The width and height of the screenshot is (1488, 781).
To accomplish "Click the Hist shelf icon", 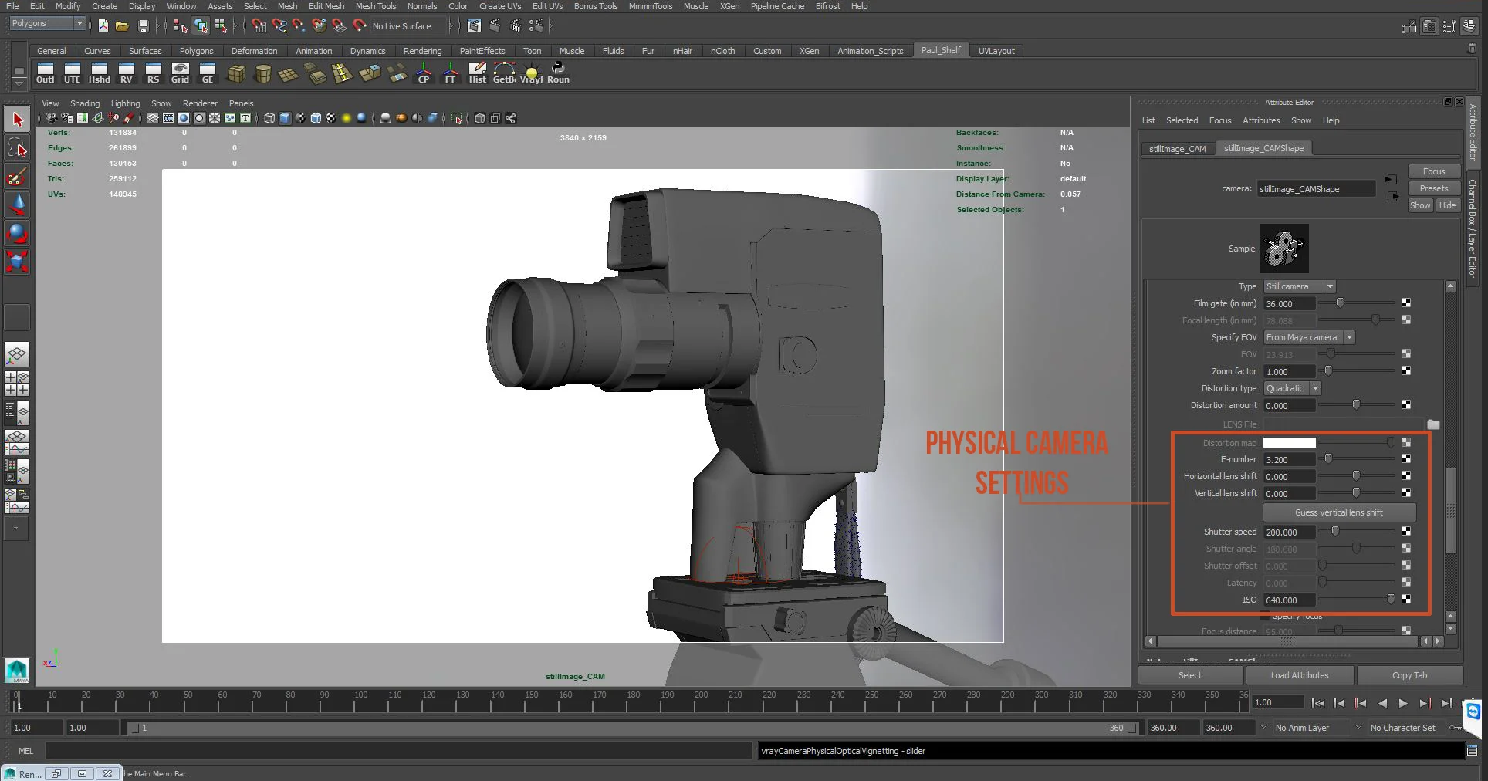I will (478, 73).
